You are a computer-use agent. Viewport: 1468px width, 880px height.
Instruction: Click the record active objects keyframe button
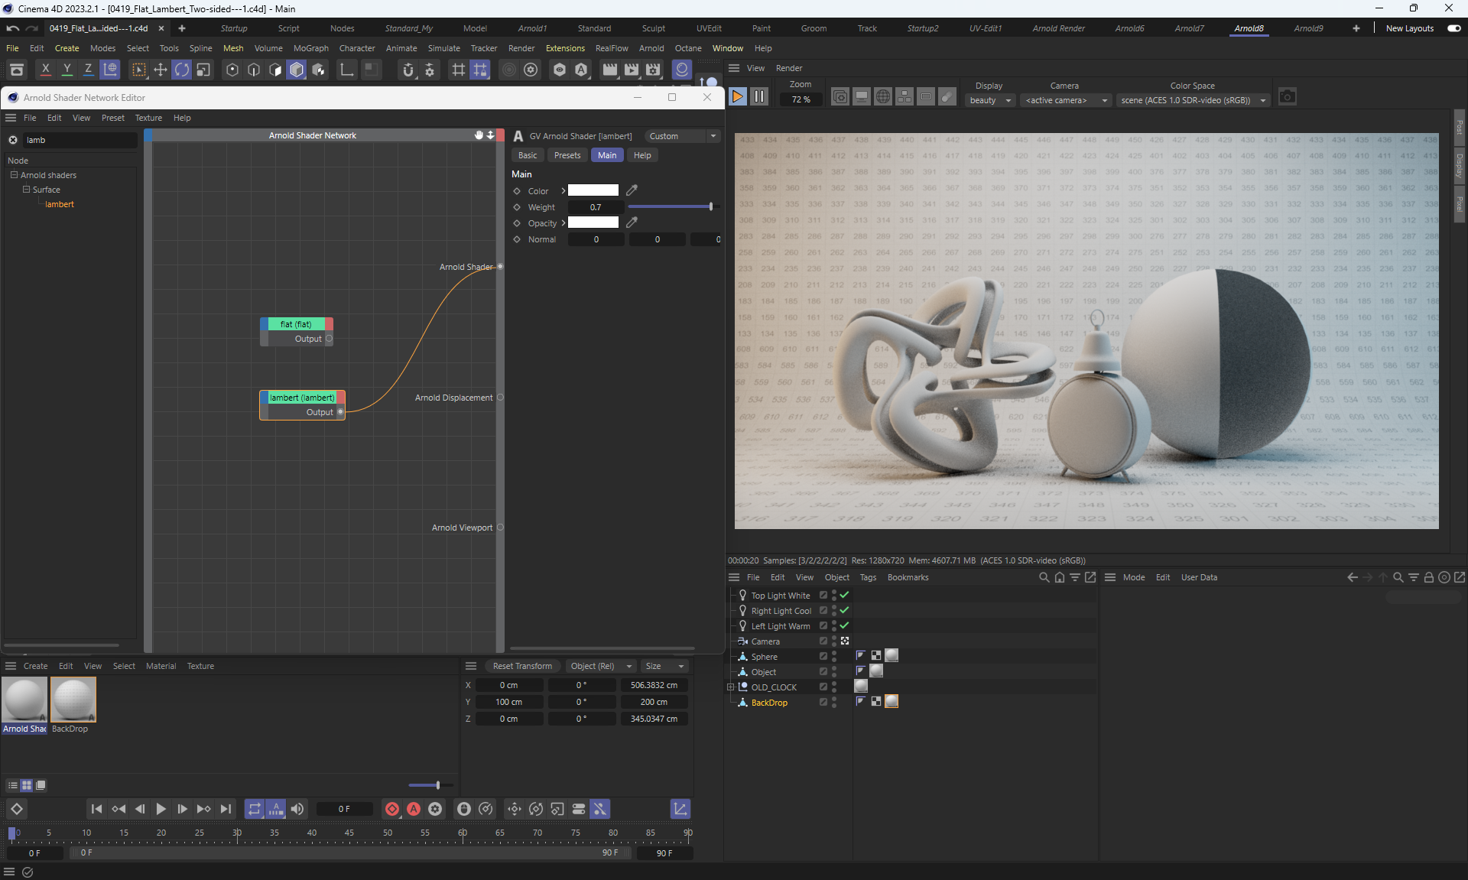(392, 809)
